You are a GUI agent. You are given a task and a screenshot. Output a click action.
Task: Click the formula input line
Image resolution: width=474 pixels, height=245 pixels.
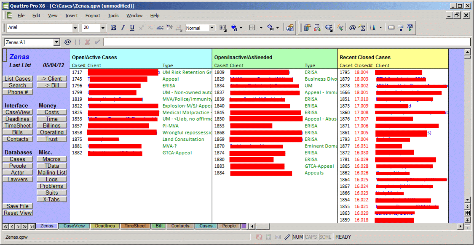pos(287,42)
